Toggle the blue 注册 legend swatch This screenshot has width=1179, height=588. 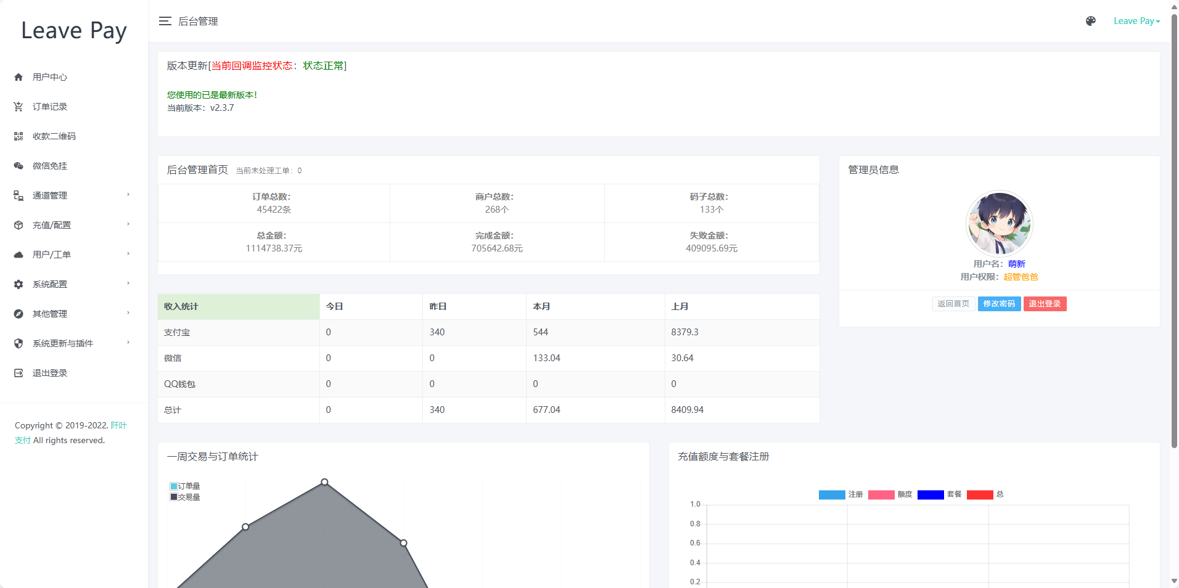pyautogui.click(x=832, y=494)
